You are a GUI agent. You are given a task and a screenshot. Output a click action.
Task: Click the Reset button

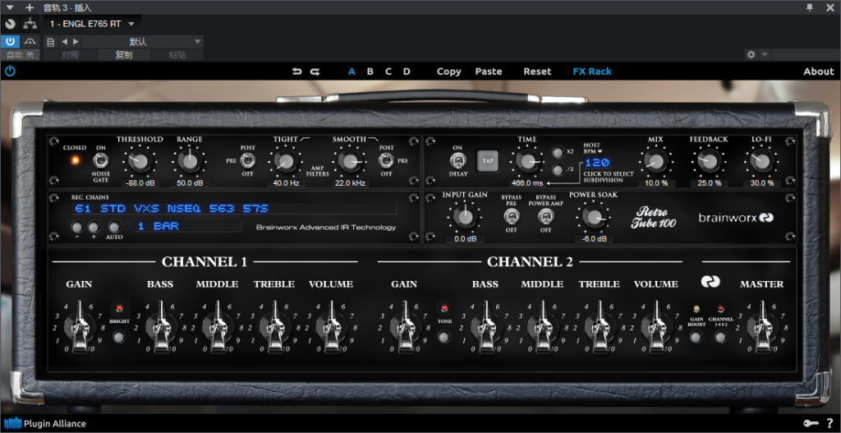click(537, 71)
